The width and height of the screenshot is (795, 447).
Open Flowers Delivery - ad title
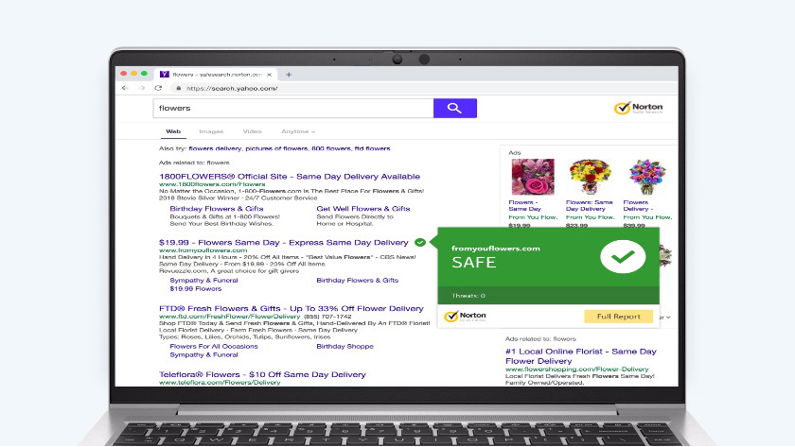638,205
